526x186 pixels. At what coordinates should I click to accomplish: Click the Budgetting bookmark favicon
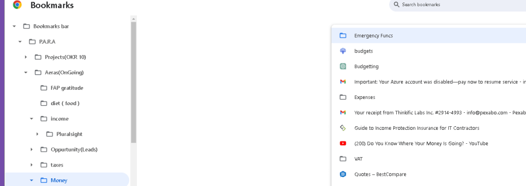click(x=342, y=66)
